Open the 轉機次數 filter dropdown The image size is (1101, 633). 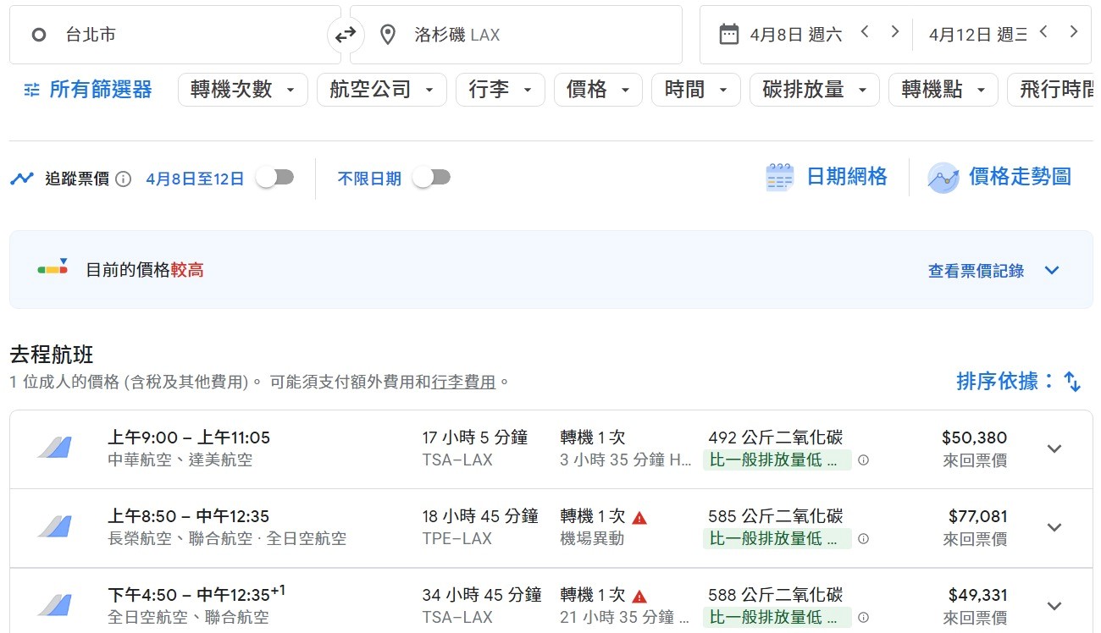click(242, 90)
